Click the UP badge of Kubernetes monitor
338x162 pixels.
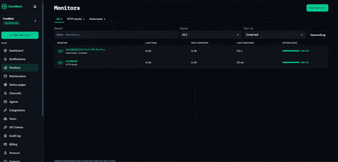pyautogui.click(x=60, y=51)
